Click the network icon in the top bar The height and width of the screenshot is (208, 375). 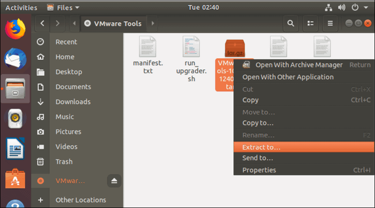click(x=329, y=7)
